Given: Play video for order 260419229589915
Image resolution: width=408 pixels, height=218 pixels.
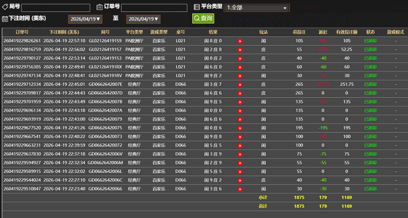Looking at the screenshot, I should pyautogui.click(x=240, y=172).
